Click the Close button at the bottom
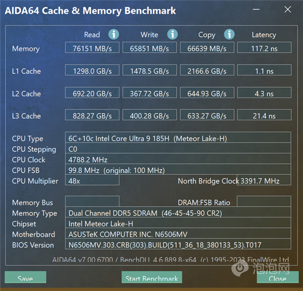303x291 pixels. click(277, 278)
